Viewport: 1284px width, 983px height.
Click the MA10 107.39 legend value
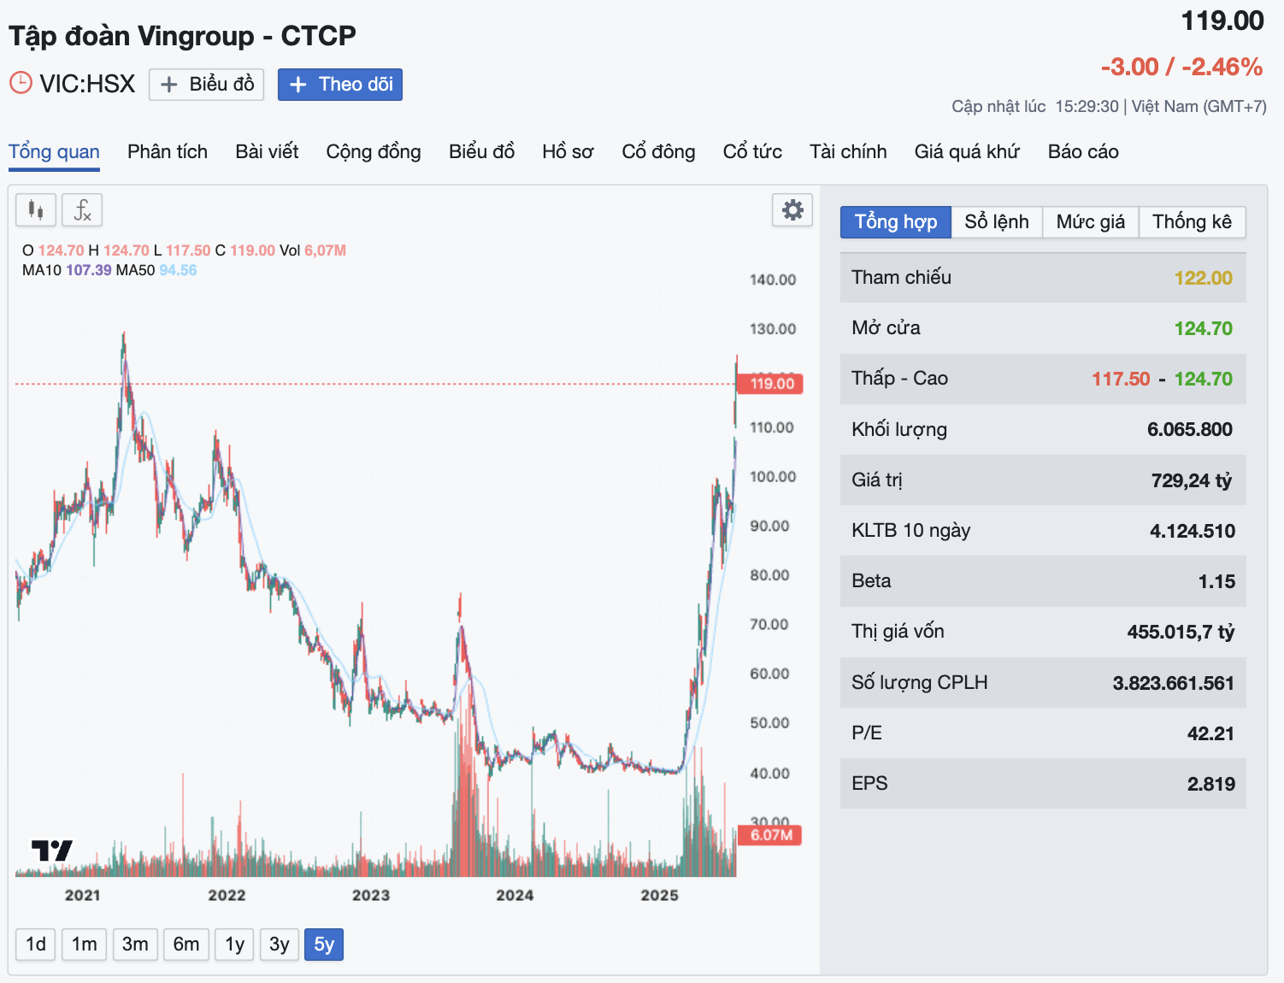click(89, 270)
